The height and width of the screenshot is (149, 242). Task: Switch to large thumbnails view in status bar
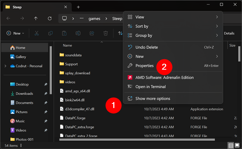pyautogui.click(x=237, y=145)
